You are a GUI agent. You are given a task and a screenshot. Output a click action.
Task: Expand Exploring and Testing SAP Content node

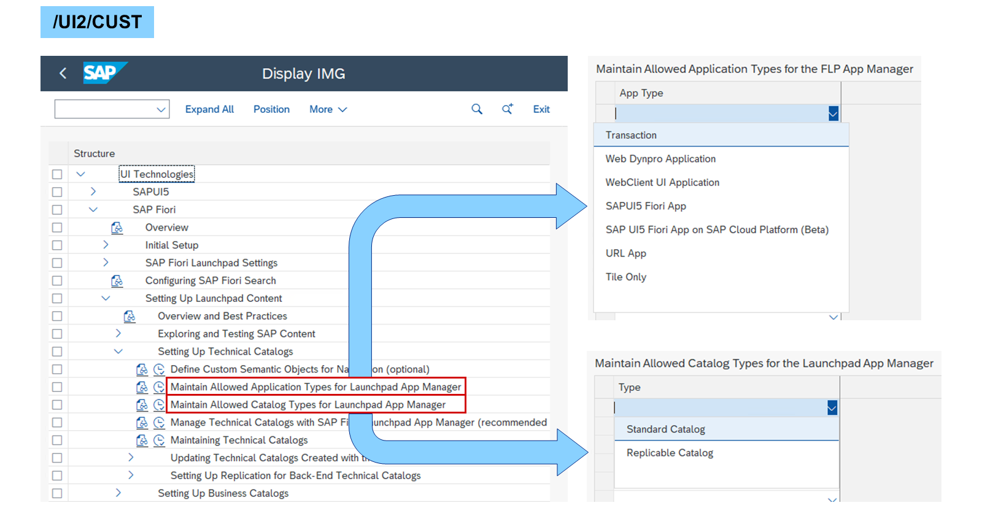(x=118, y=334)
